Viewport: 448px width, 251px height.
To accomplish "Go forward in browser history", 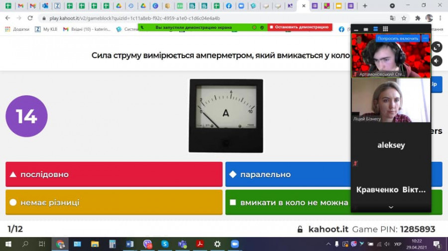I will (x=19, y=18).
